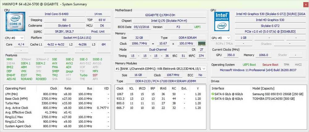Click the Intel Core i5 CPU logo

(15, 21)
